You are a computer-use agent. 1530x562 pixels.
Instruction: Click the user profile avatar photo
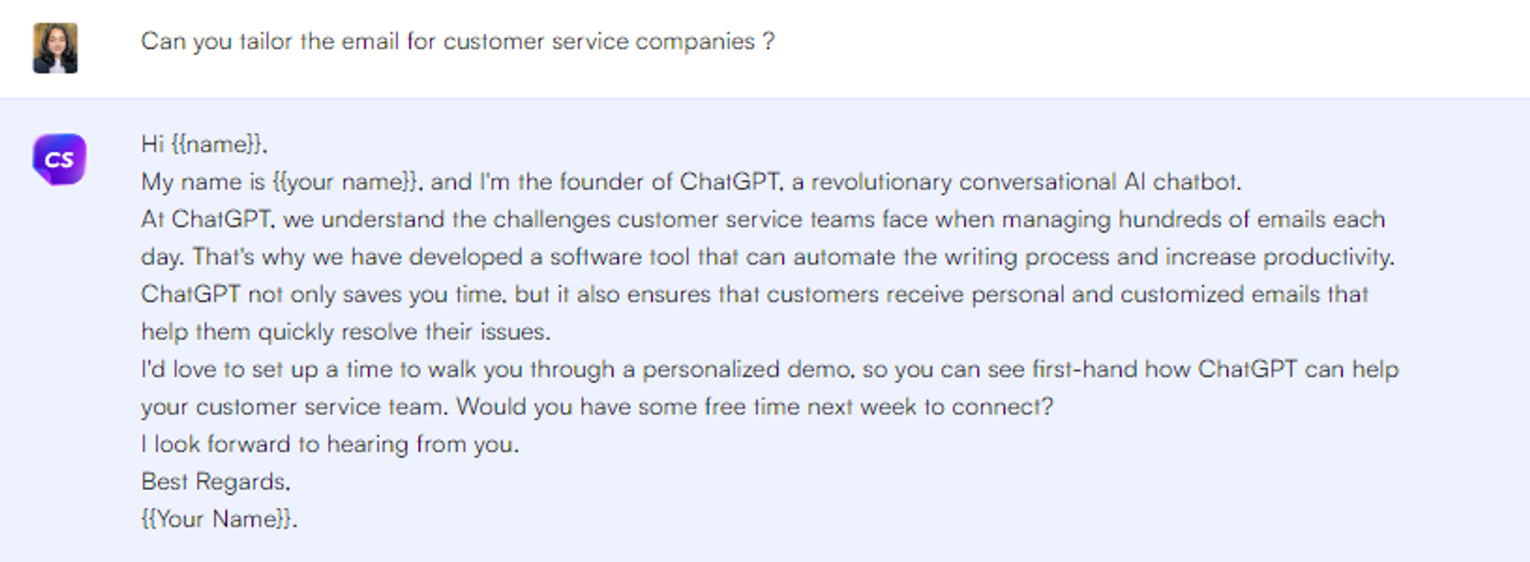coord(55,48)
